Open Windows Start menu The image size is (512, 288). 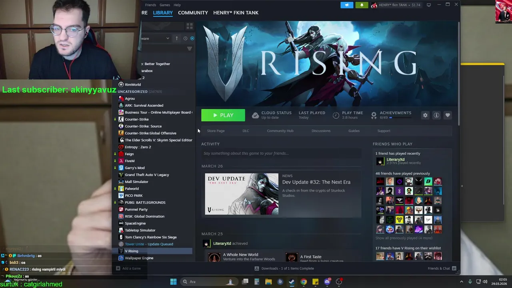(x=173, y=282)
